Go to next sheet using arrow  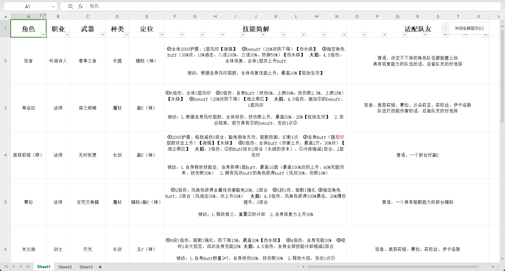coord(21,267)
